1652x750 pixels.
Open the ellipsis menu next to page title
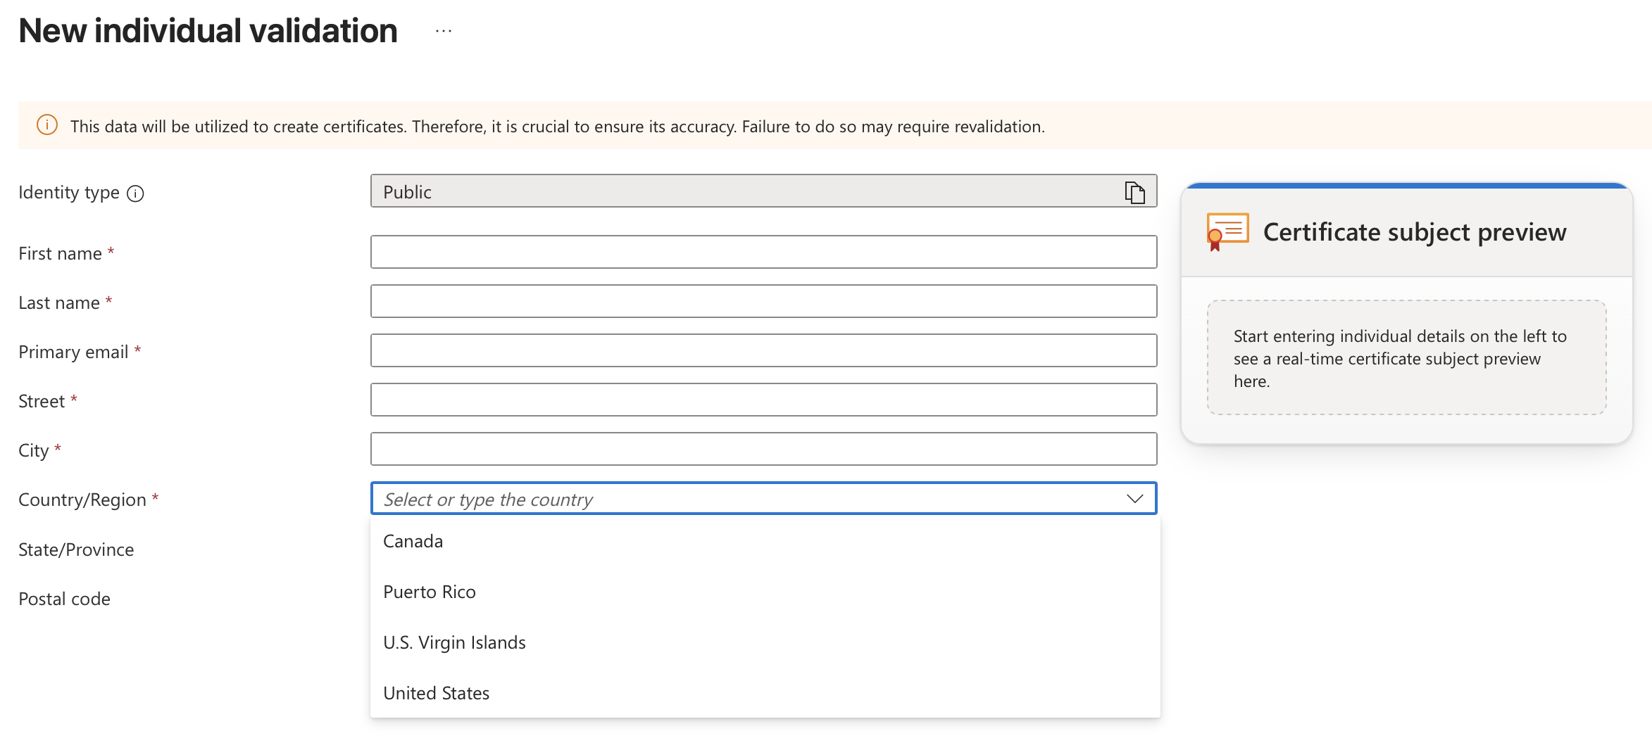click(x=444, y=31)
